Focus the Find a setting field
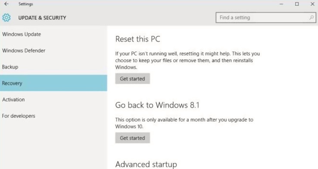This screenshot has height=169, width=318. 266,18
